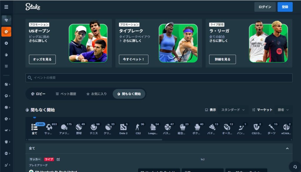301x172 pixels.
Task: Click 今すぐベット！ button
Action: [134, 59]
